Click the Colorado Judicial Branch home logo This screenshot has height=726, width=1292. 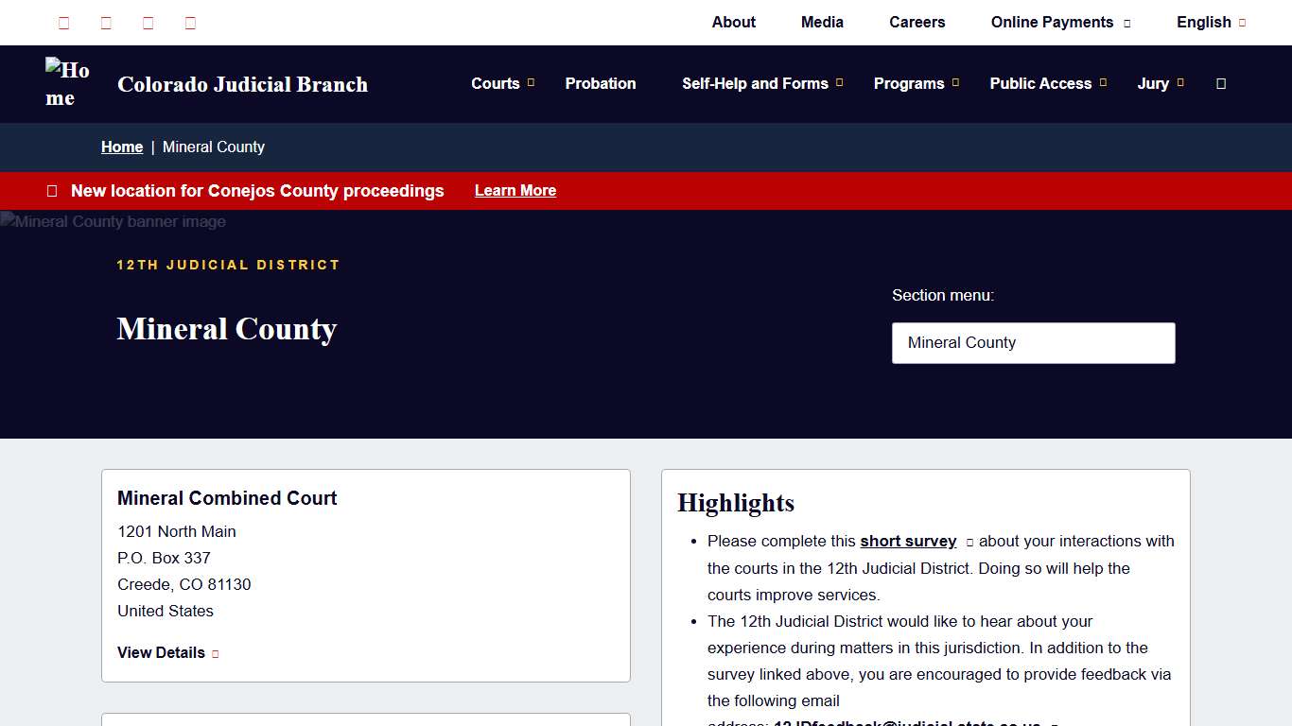(66, 84)
